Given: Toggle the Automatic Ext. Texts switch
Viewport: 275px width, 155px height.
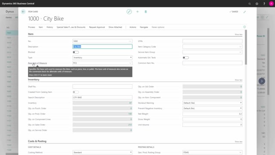Looking at the screenshot, I should pyautogui.click(x=186, y=58).
